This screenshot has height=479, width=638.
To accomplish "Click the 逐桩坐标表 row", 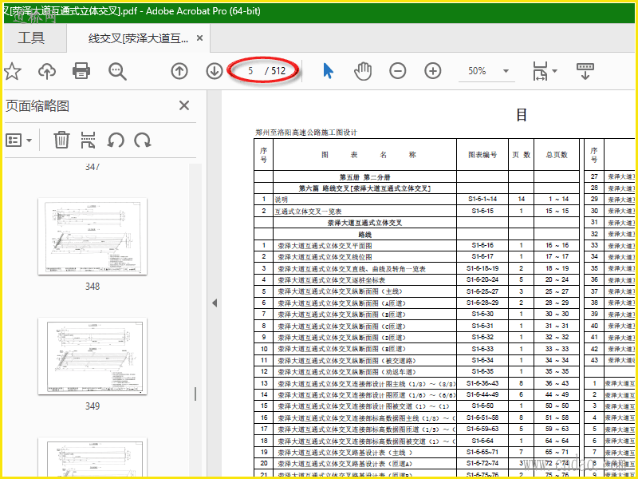I will coord(416,280).
